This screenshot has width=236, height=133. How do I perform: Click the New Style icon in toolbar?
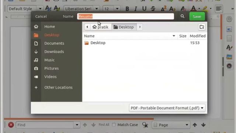coord(57,8)
